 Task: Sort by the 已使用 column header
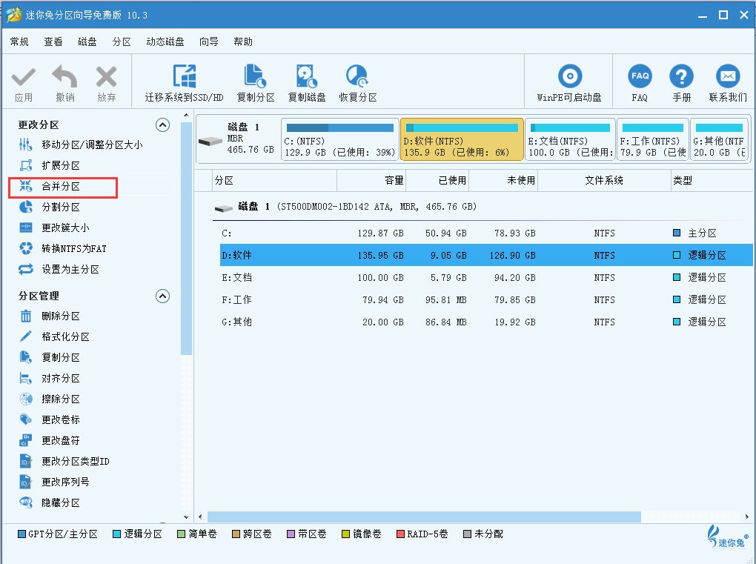[x=437, y=180]
